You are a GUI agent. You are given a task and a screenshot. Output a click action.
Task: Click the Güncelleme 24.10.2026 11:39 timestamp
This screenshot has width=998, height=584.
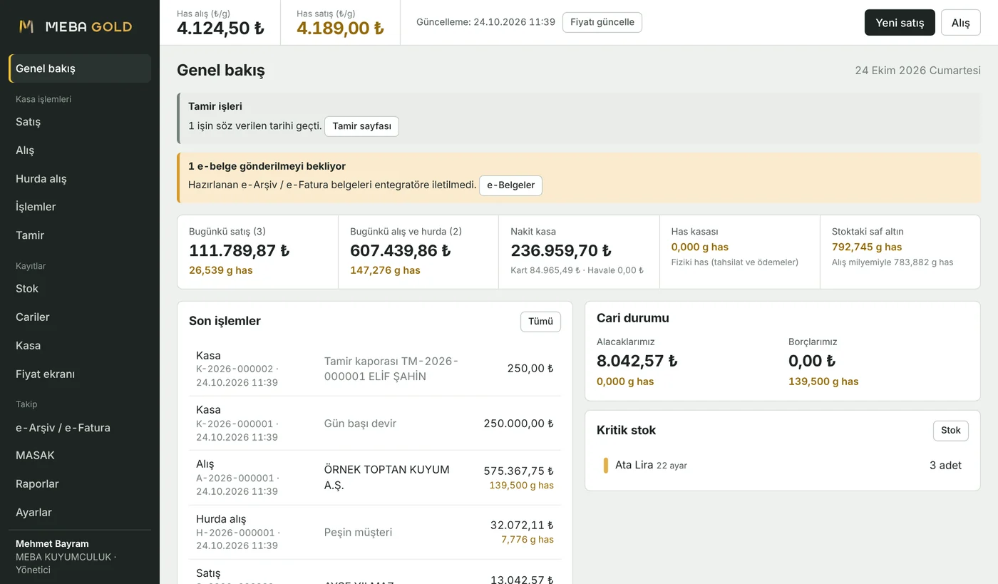click(485, 22)
